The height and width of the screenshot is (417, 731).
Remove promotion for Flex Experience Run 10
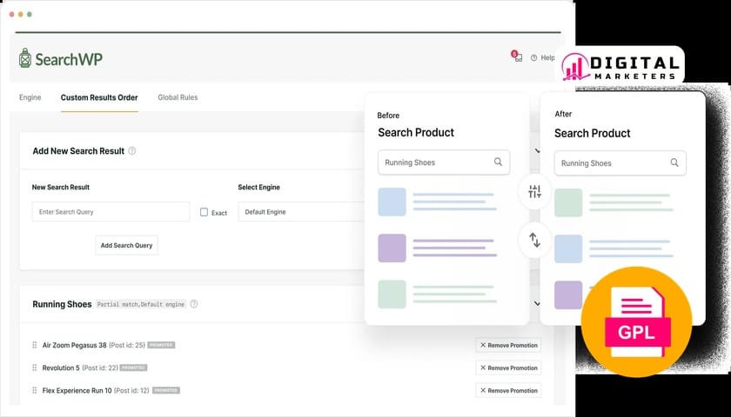tap(508, 391)
